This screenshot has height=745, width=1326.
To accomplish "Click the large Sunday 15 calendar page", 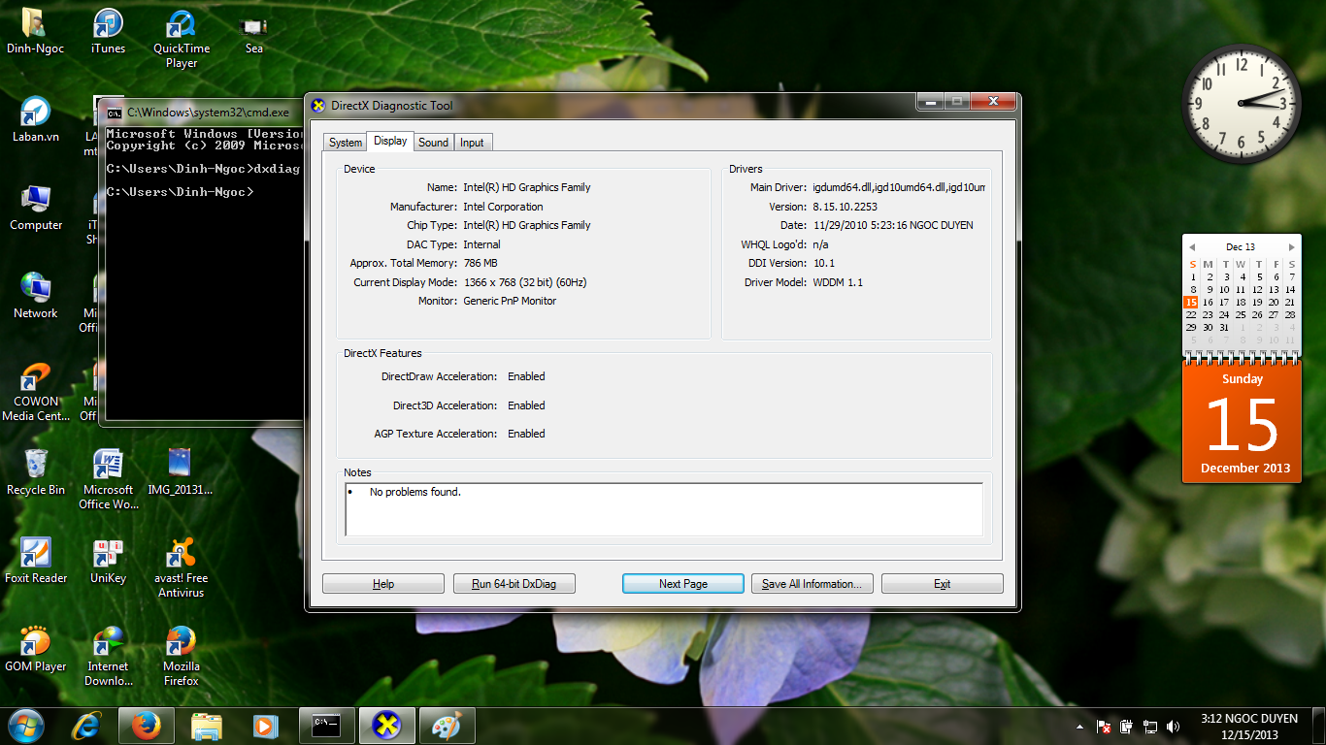I will coord(1242,421).
